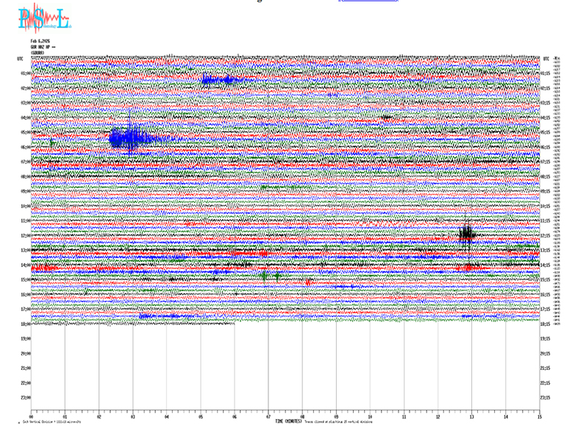Click the 09:00 hour label on left axis

[24, 191]
